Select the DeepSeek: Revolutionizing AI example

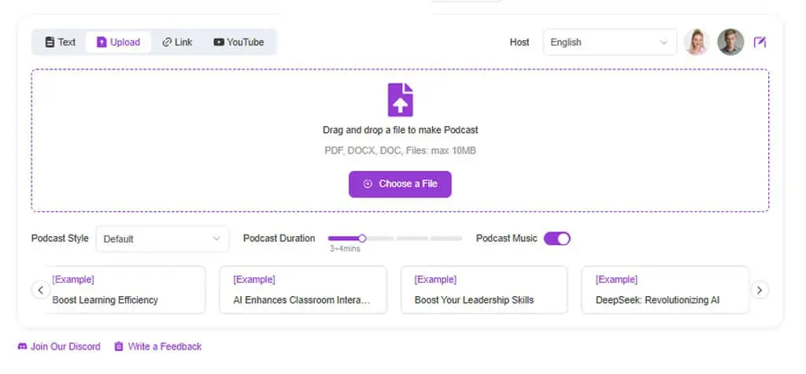coord(665,290)
